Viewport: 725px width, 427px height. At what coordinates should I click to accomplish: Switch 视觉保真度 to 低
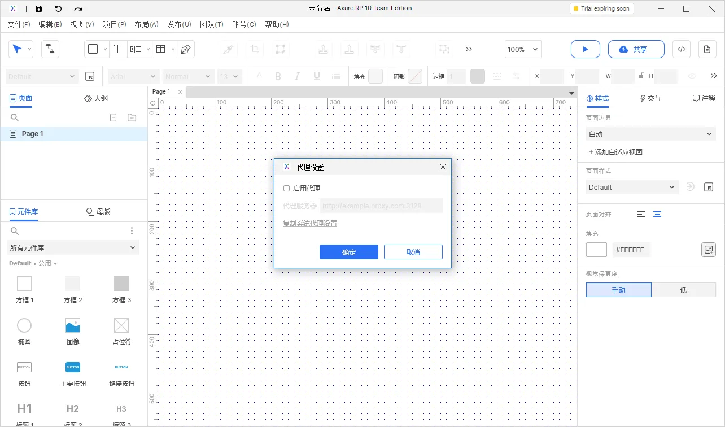tap(684, 290)
